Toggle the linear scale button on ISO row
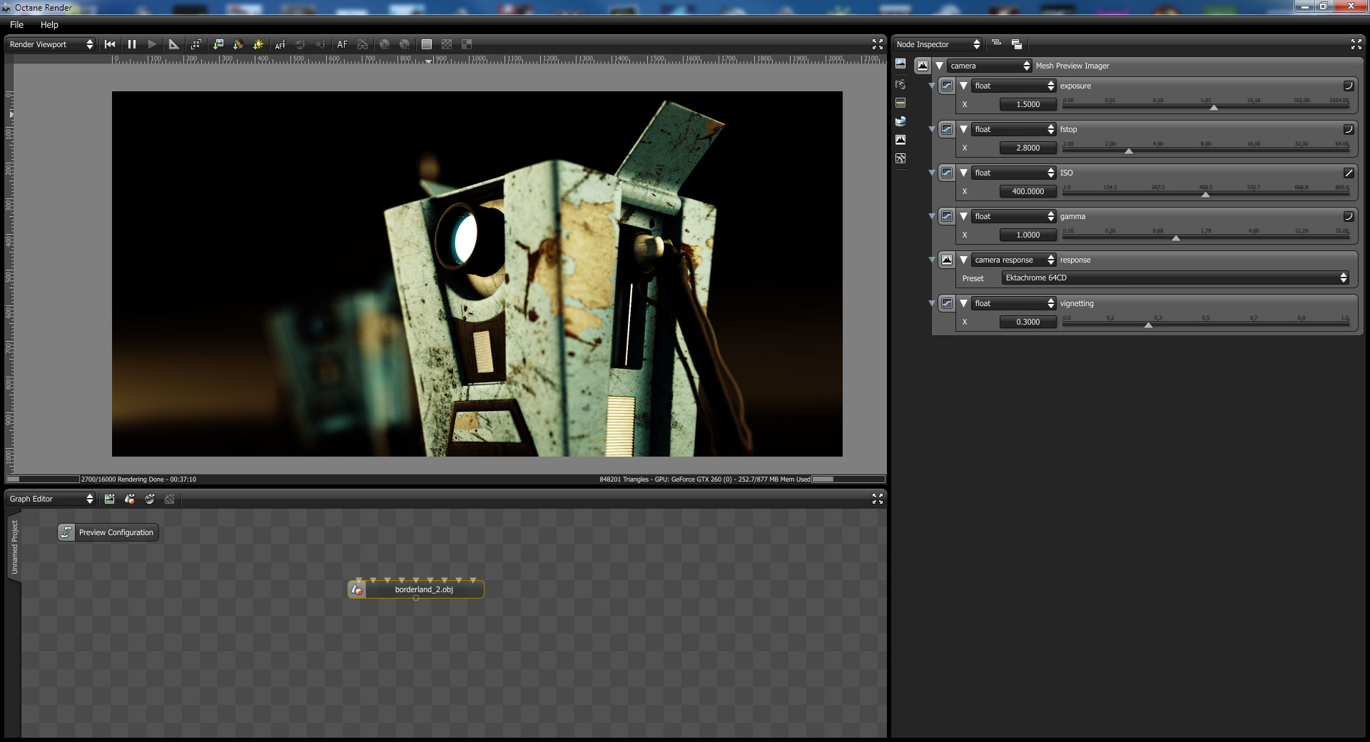Image resolution: width=1370 pixels, height=742 pixels. (x=1348, y=173)
